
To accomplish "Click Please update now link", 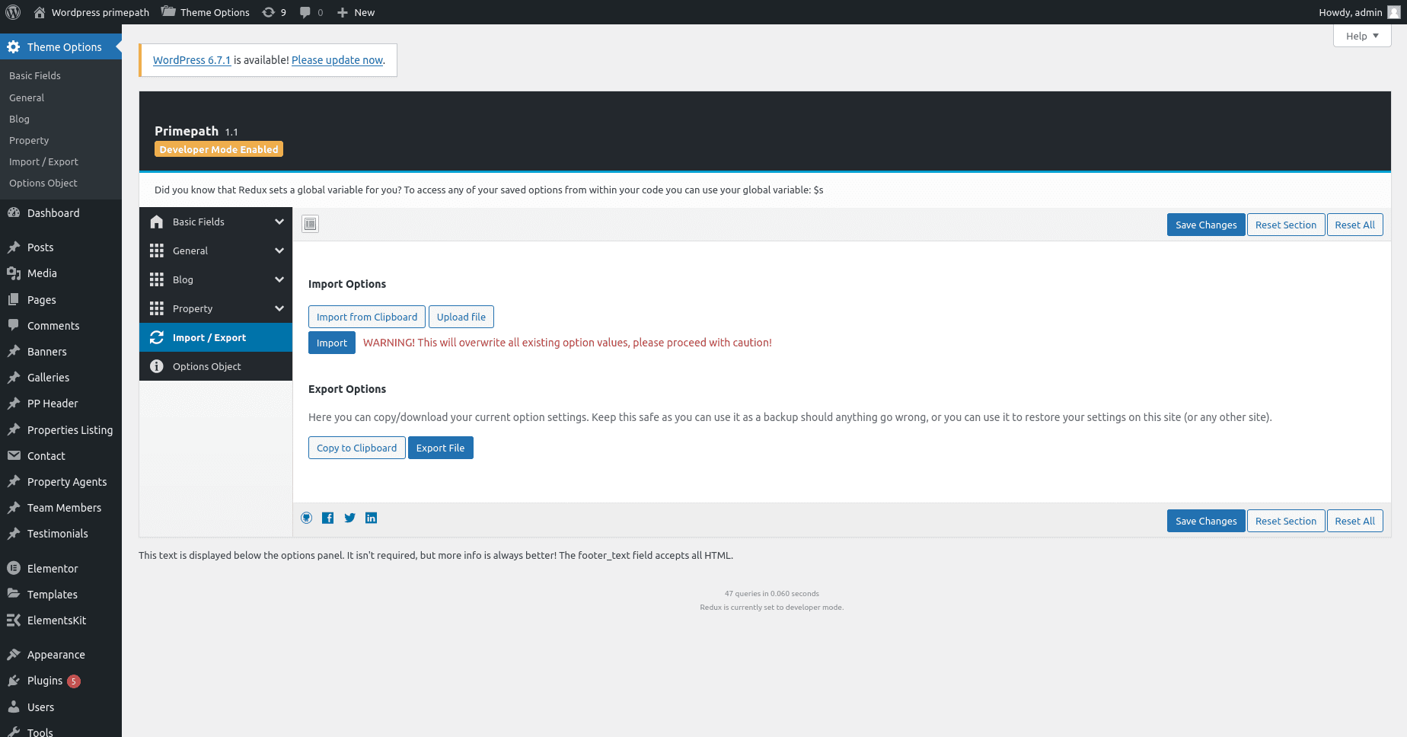I will (337, 60).
